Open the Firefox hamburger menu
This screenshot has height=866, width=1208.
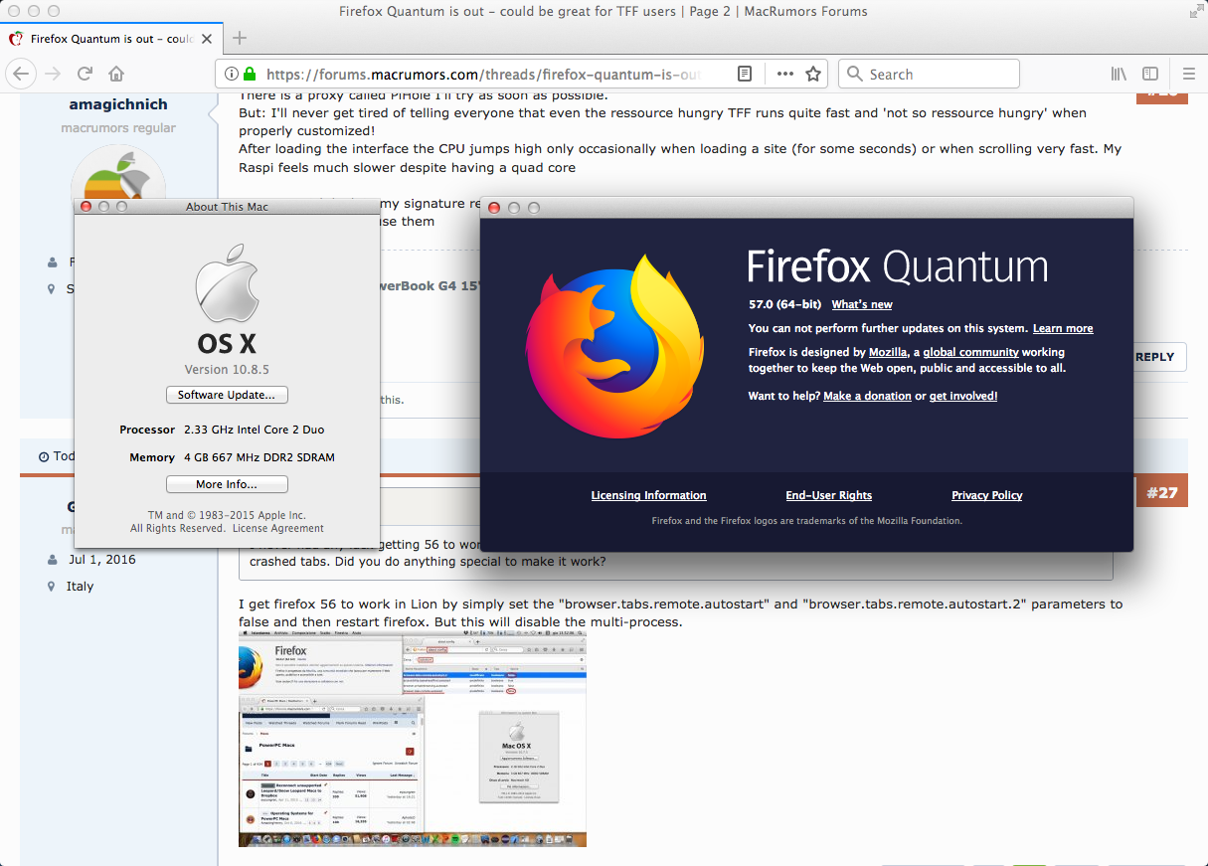coord(1189,74)
